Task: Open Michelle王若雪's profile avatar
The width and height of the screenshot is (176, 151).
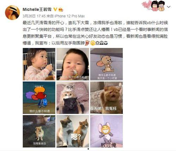Action: pyautogui.click(x=12, y=13)
